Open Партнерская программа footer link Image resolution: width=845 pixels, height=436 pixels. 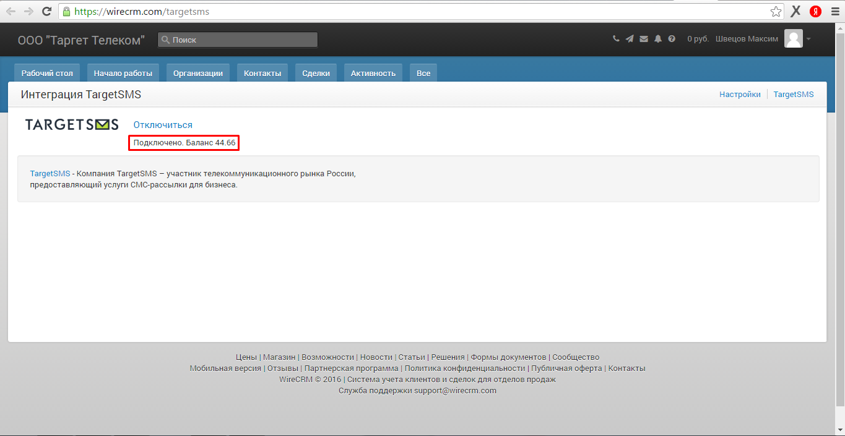tap(352, 369)
